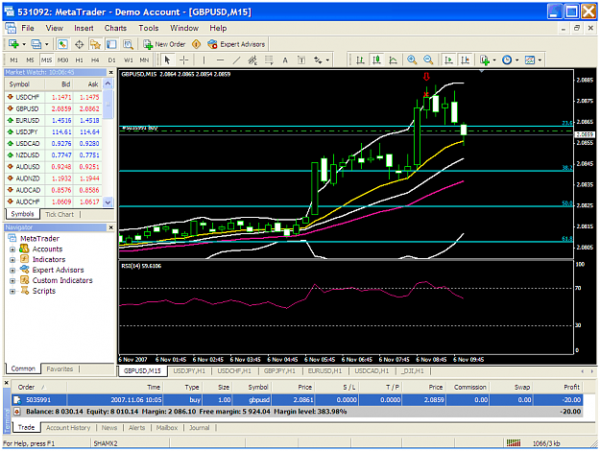Open the Tools menu
The width and height of the screenshot is (600, 451).
click(149, 28)
